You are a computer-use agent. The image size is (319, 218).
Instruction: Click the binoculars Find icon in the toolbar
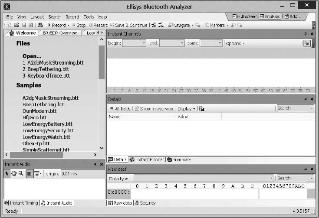coord(40,25)
